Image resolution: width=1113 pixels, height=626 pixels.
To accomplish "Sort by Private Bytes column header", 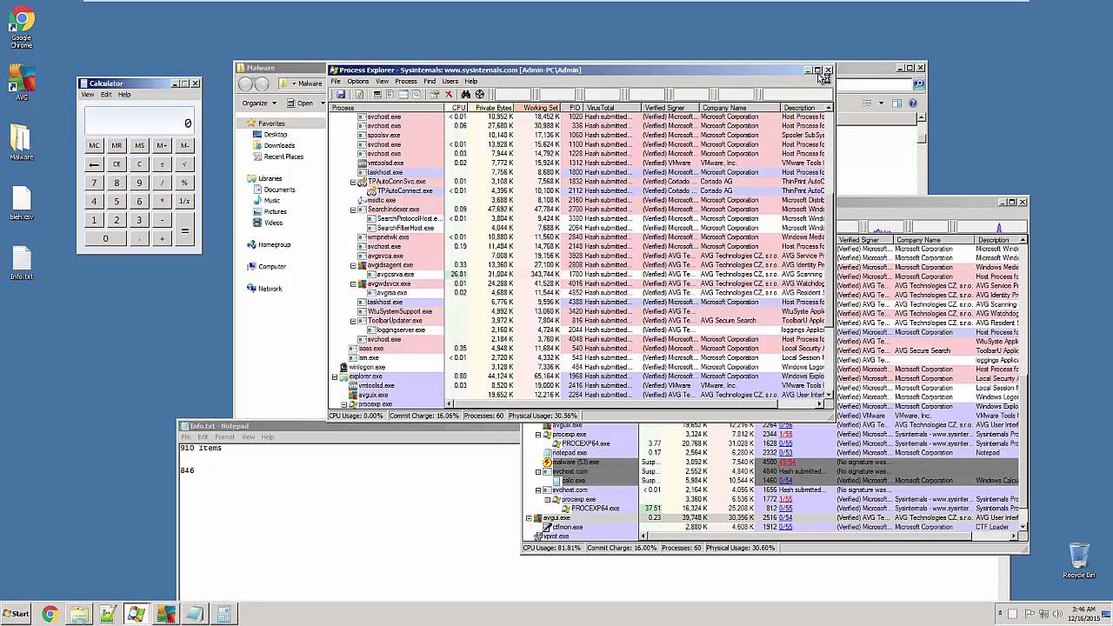I will [x=493, y=108].
